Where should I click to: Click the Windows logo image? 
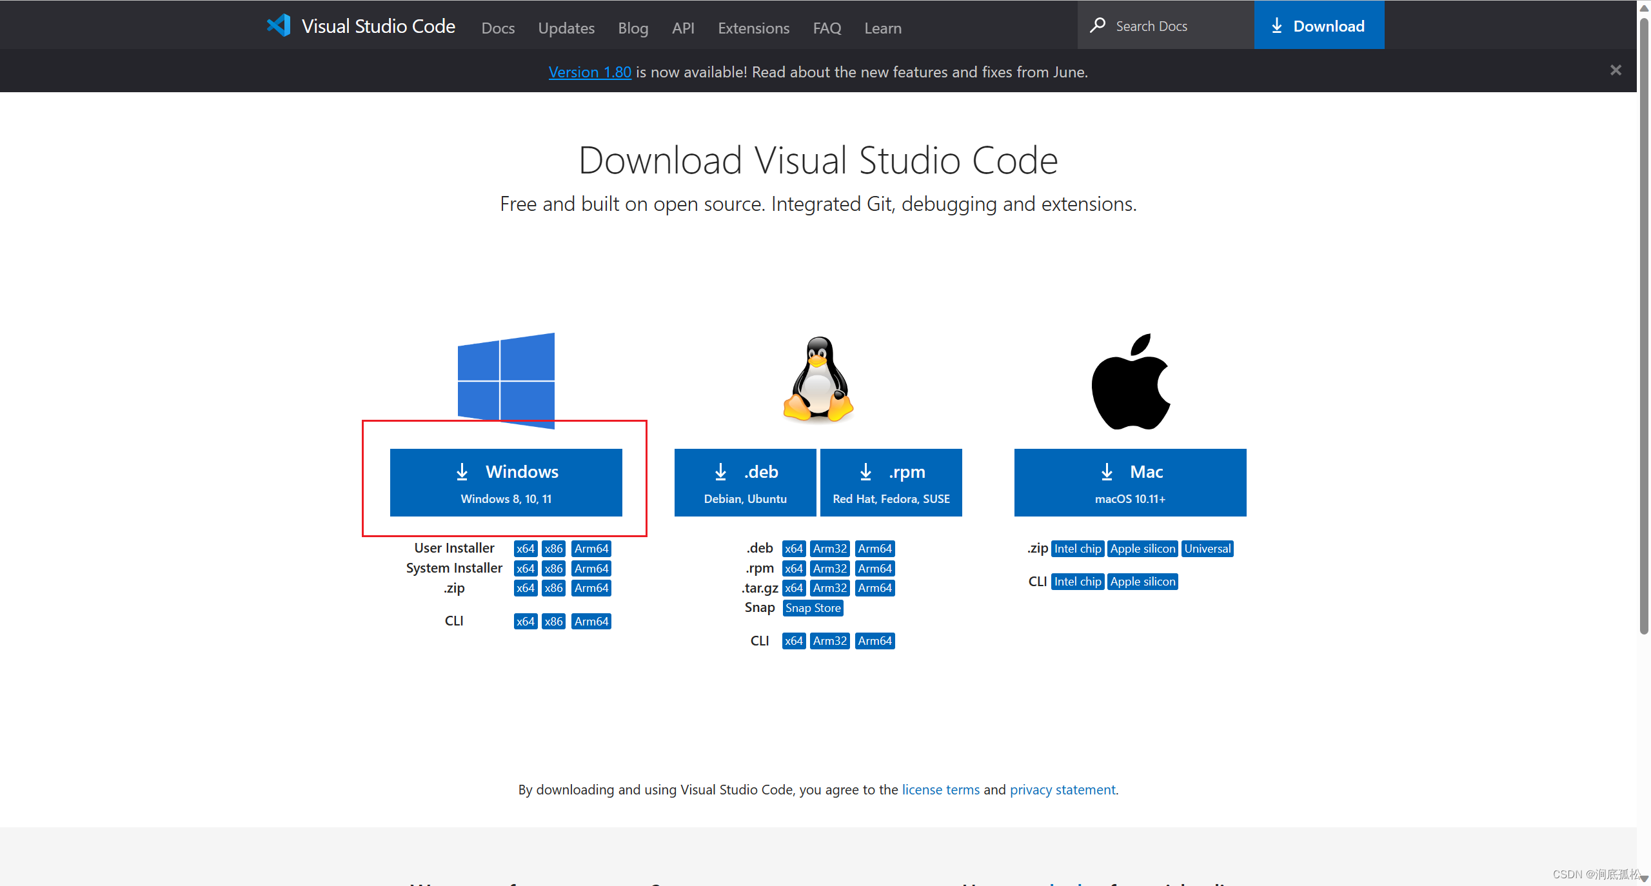coord(506,380)
